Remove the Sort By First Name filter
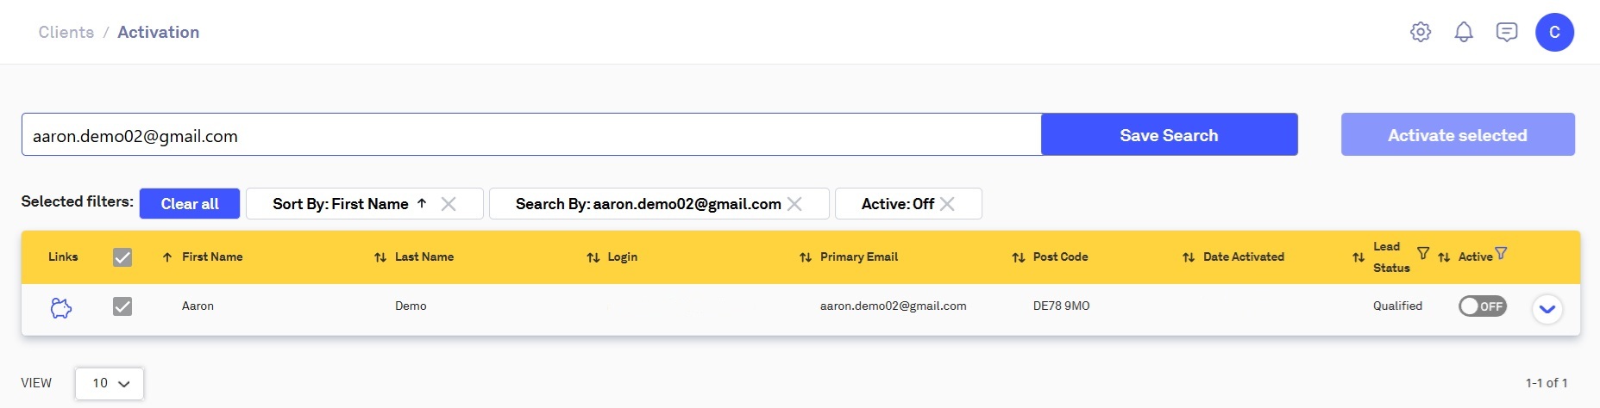This screenshot has width=1600, height=408. (x=449, y=204)
